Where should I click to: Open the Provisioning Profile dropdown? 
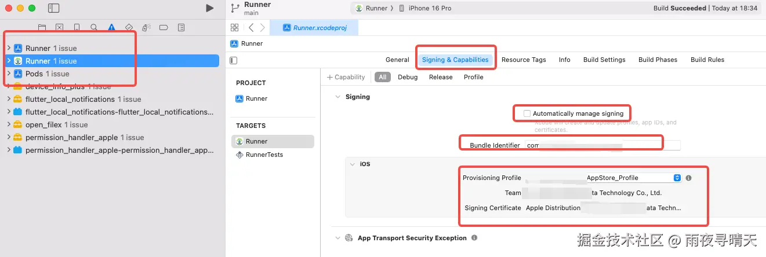tap(677, 178)
